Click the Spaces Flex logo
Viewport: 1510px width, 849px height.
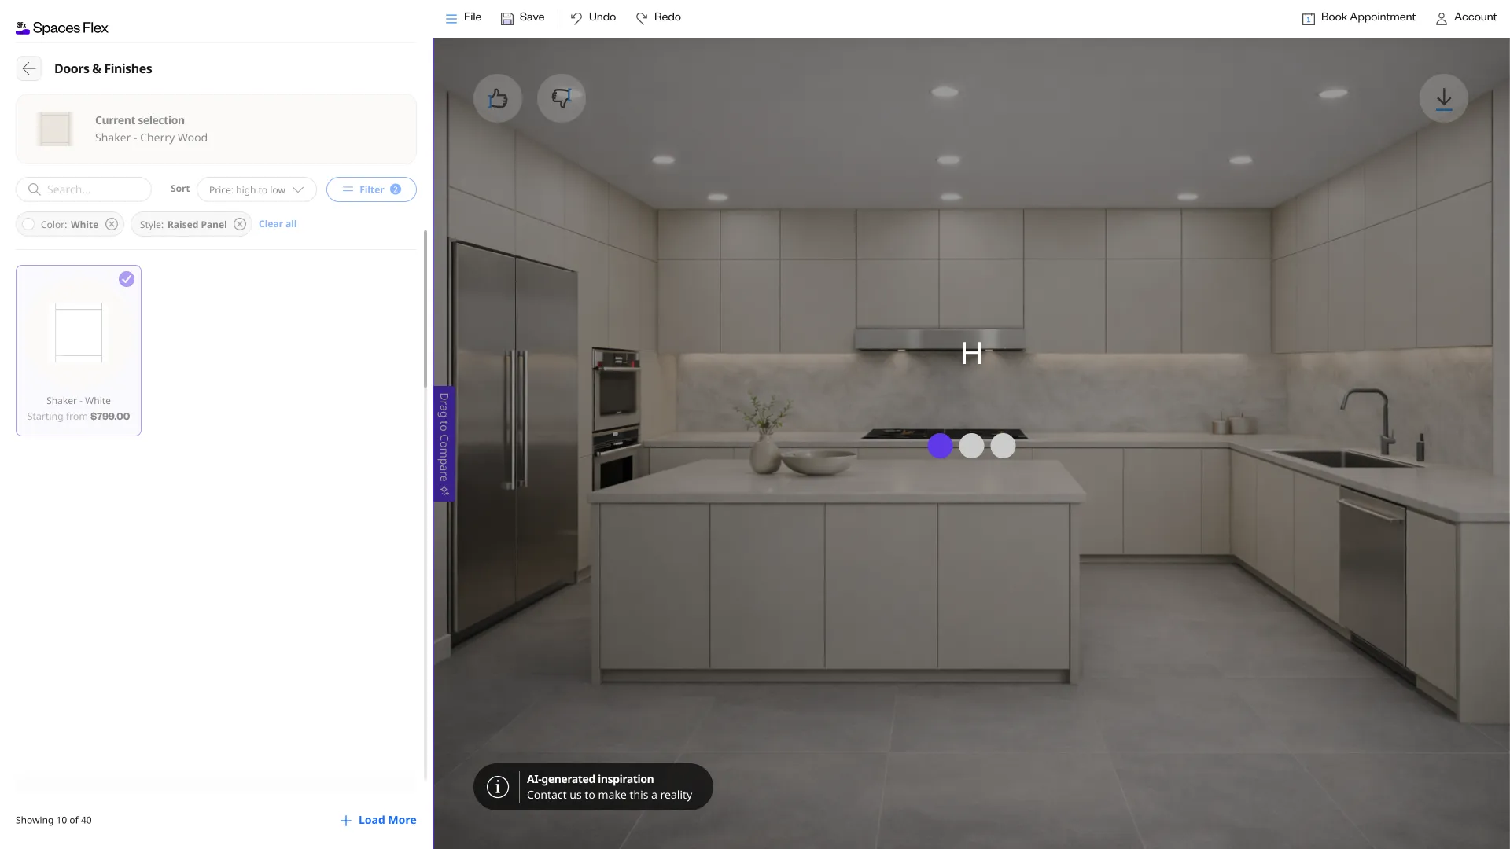(x=62, y=28)
